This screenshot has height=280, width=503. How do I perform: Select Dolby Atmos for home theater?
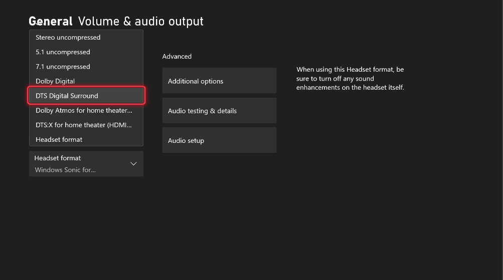(84, 110)
